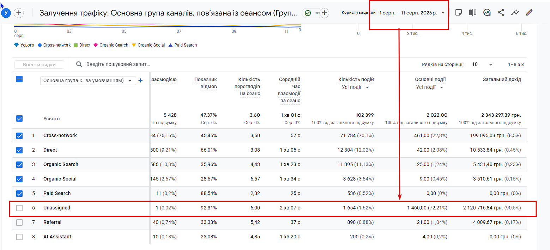Image resolution: width=550 pixels, height=250 pixels.
Task: Uncheck the Organic Search row checkbox
Action: (x=19, y=164)
